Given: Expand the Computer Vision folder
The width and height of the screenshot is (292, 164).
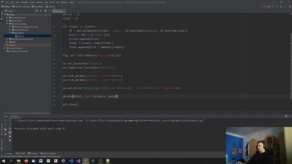Looking at the screenshot, I should tap(7, 18).
